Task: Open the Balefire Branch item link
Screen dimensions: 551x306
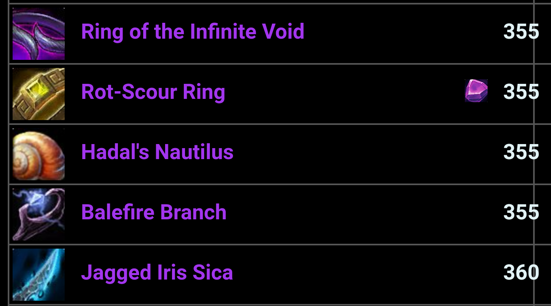Action: click(154, 212)
